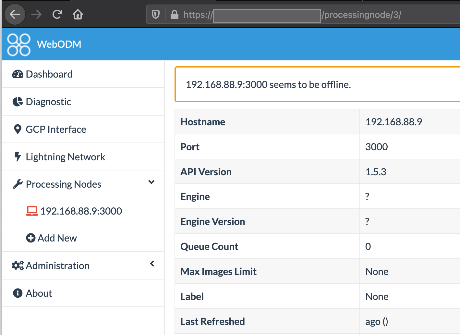Open the Diagnostic page from sidebar
Screen dimensions: 460x335
(x=48, y=102)
